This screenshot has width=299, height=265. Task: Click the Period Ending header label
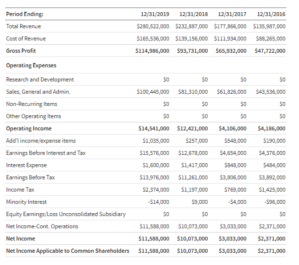[x=25, y=14]
